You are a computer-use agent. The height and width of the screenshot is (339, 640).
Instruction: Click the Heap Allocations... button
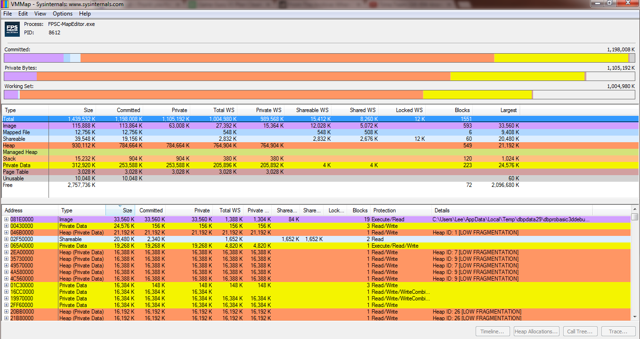(x=536, y=331)
